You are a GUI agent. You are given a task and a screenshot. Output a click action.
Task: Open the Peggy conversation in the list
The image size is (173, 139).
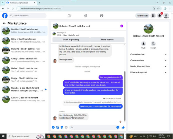24,80
